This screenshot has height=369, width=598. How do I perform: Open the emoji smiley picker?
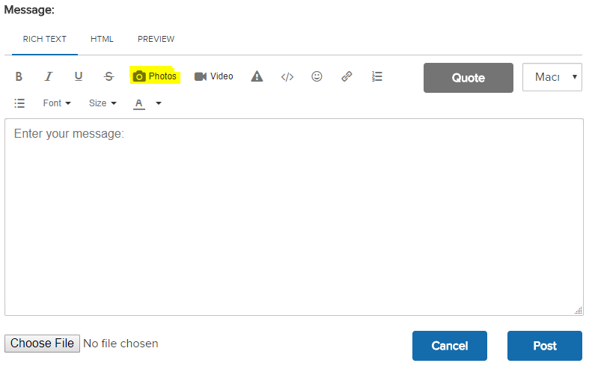[317, 76]
